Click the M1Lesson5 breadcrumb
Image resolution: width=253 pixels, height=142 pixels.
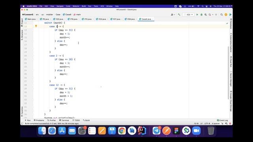(x=28, y=15)
